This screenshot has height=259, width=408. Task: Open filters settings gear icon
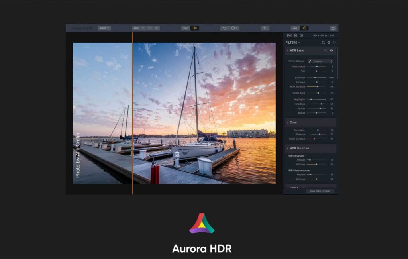coord(329,43)
